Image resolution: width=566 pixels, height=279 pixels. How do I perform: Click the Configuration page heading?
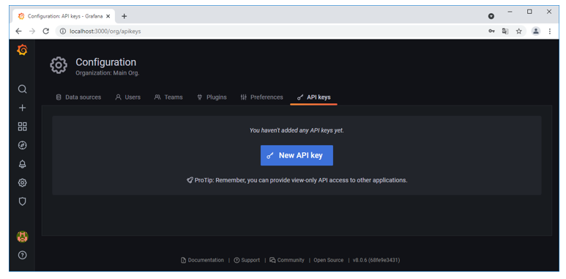coord(105,62)
